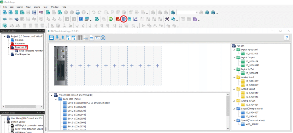This screenshot has height=133, width=293.
Task: Select Slot 3 : [XY:0040] row
Action: tap(77, 115)
